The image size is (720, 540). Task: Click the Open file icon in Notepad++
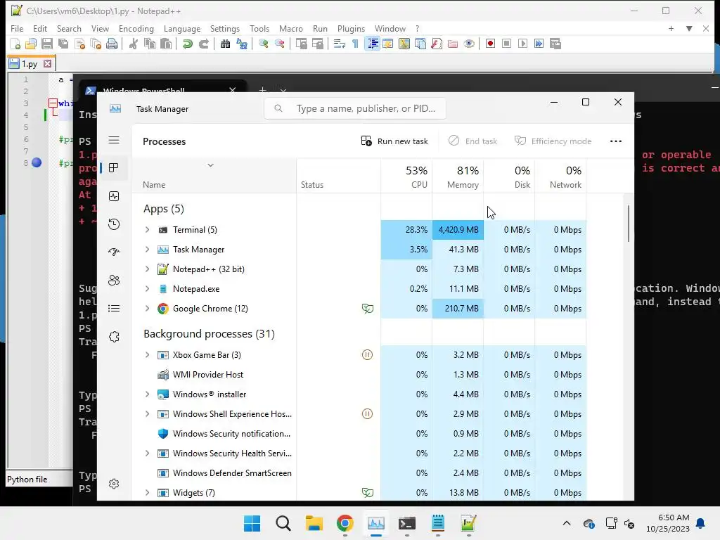tap(31, 44)
